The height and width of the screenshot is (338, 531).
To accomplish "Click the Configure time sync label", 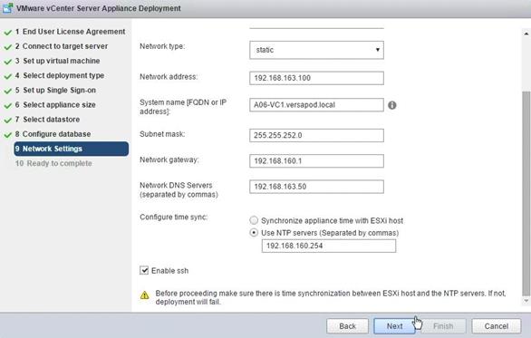I will [173, 217].
